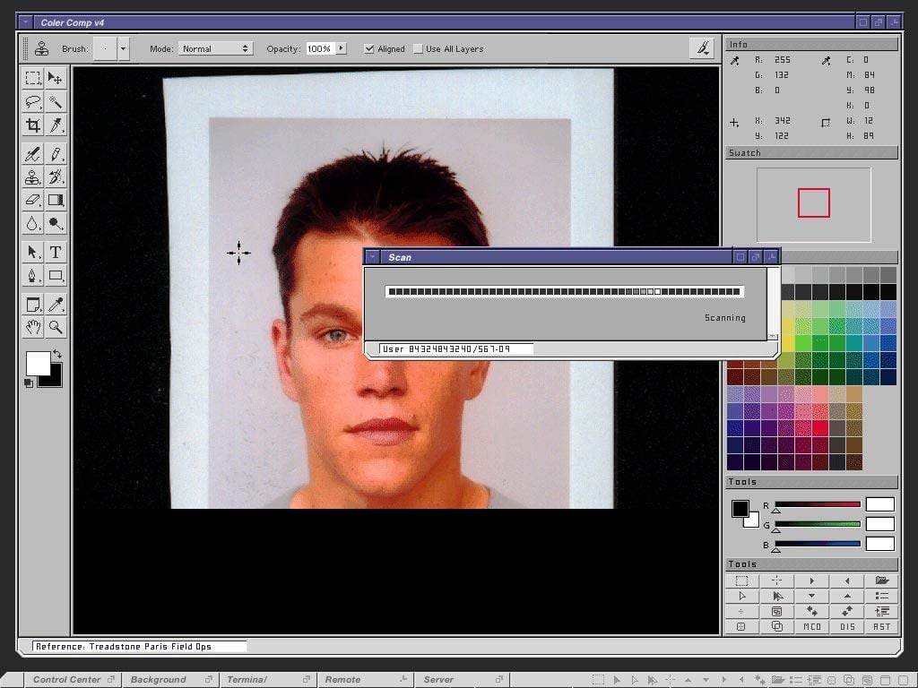This screenshot has width=918, height=688.
Task: Uncheck the Aligned checkbox
Action: coord(369,49)
